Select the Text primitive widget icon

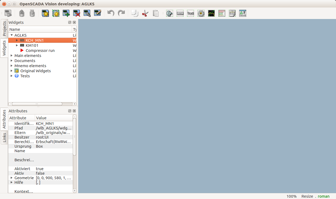[x=190, y=13]
